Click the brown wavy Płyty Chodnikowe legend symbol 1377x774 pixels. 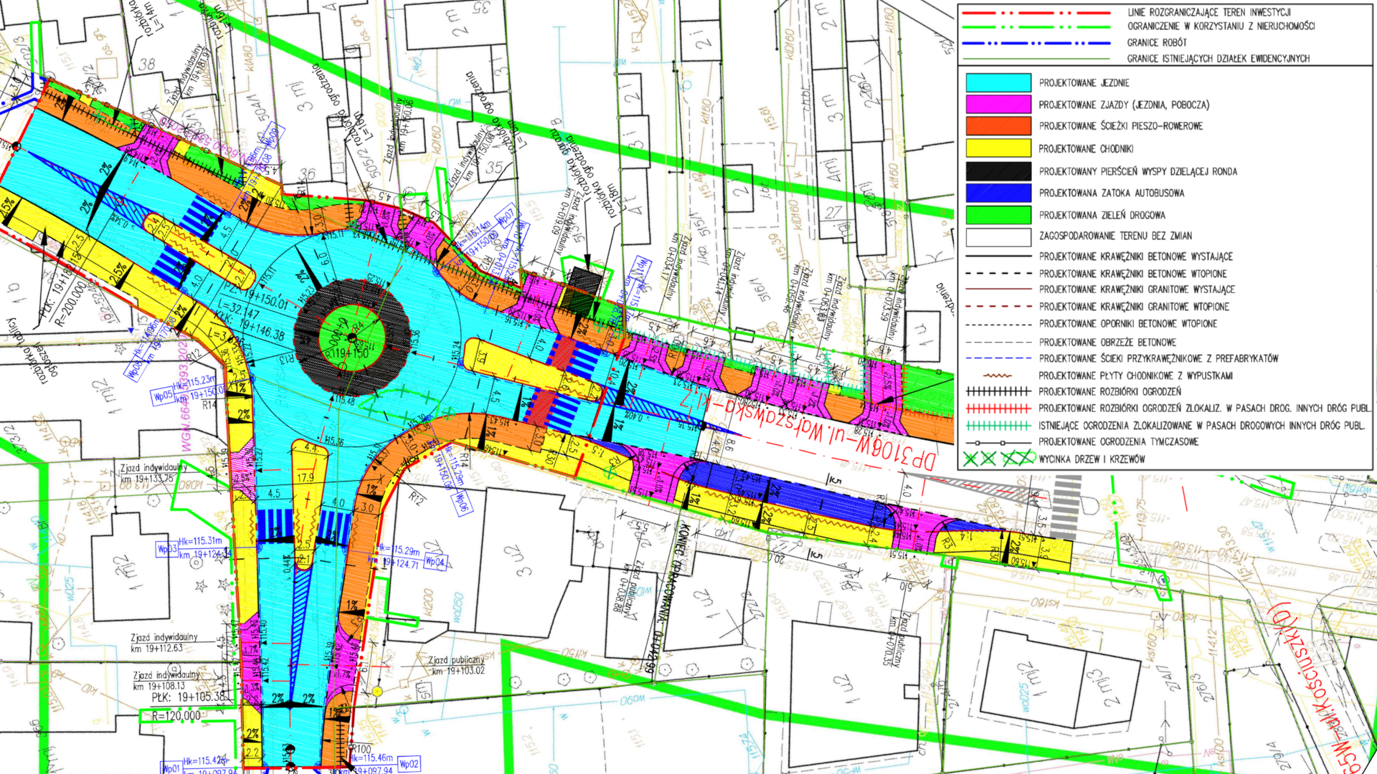[998, 376]
